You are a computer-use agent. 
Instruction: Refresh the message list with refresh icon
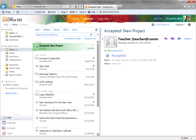click(96, 30)
